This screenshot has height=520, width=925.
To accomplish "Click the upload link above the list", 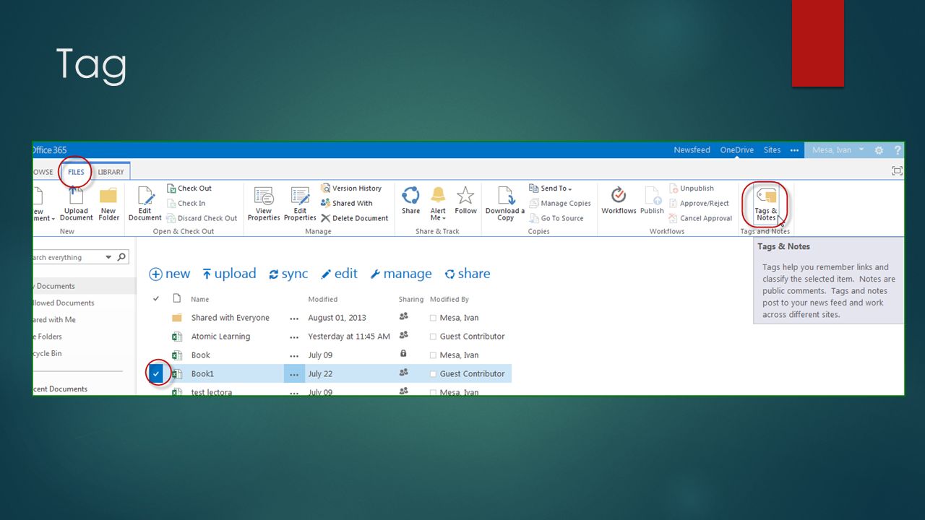I will pos(229,274).
